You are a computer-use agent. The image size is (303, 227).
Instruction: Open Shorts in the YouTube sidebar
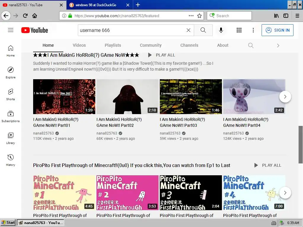coord(10,95)
